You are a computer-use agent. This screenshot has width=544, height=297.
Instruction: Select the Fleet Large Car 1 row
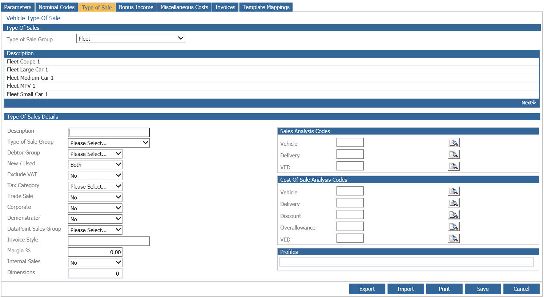pos(271,70)
